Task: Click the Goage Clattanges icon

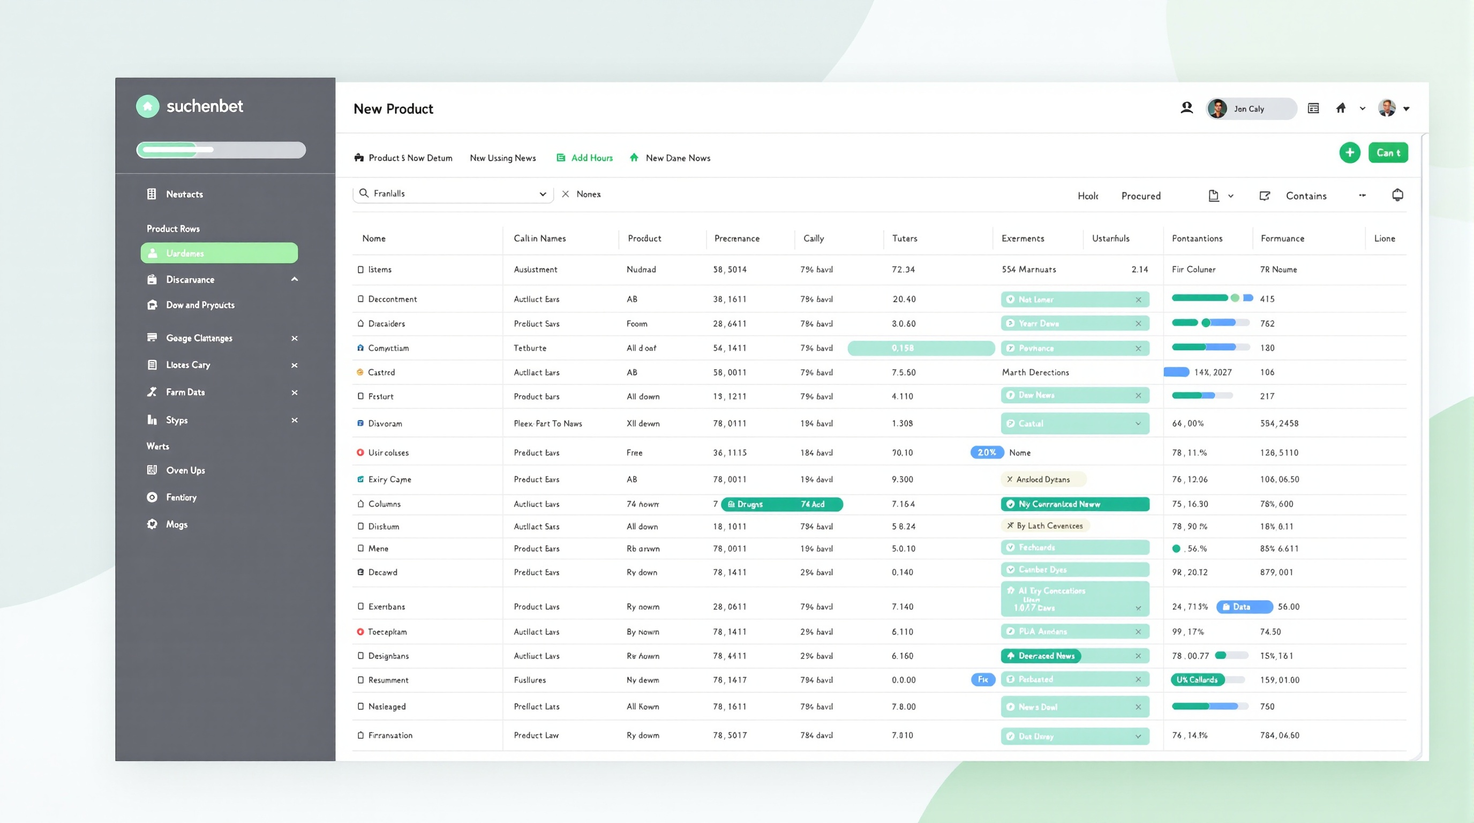Action: pyautogui.click(x=152, y=338)
